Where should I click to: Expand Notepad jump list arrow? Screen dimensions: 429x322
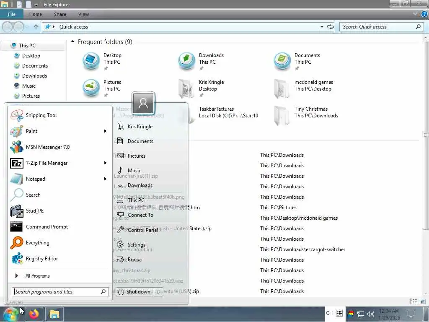[x=105, y=179]
